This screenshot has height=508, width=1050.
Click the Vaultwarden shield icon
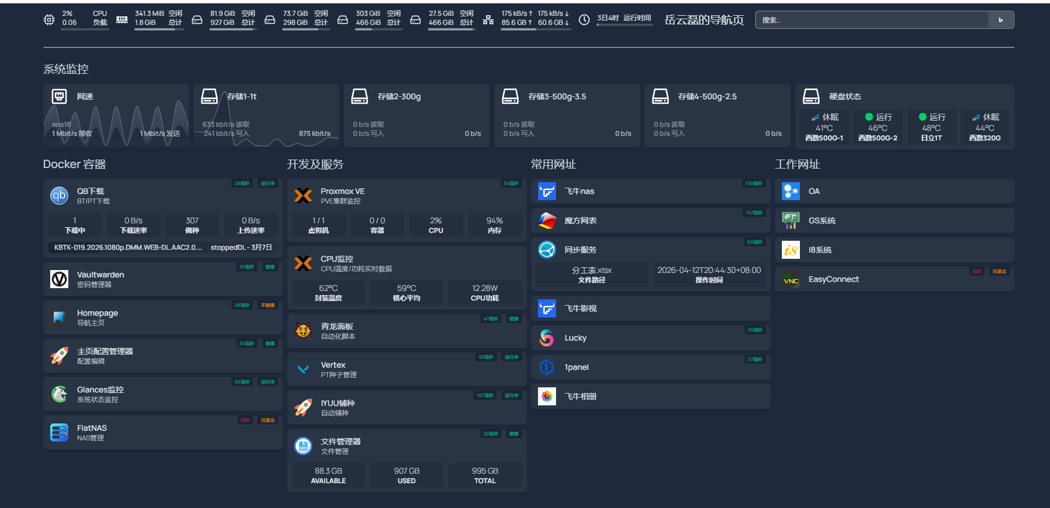[59, 279]
